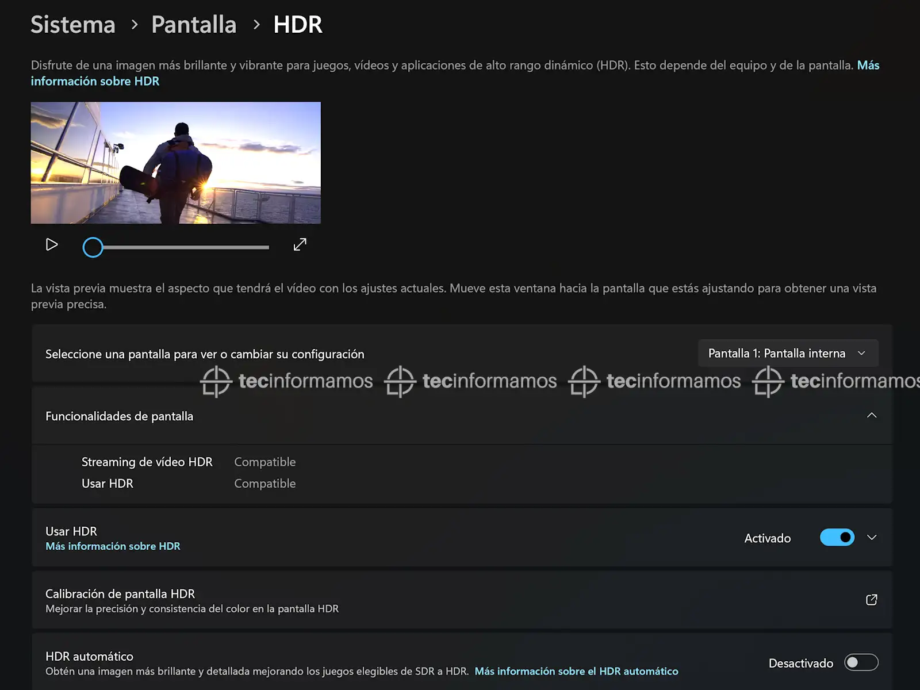Screen dimensions: 920x690
Task: Expand the Usar HDR options chevron
Action: tap(872, 538)
